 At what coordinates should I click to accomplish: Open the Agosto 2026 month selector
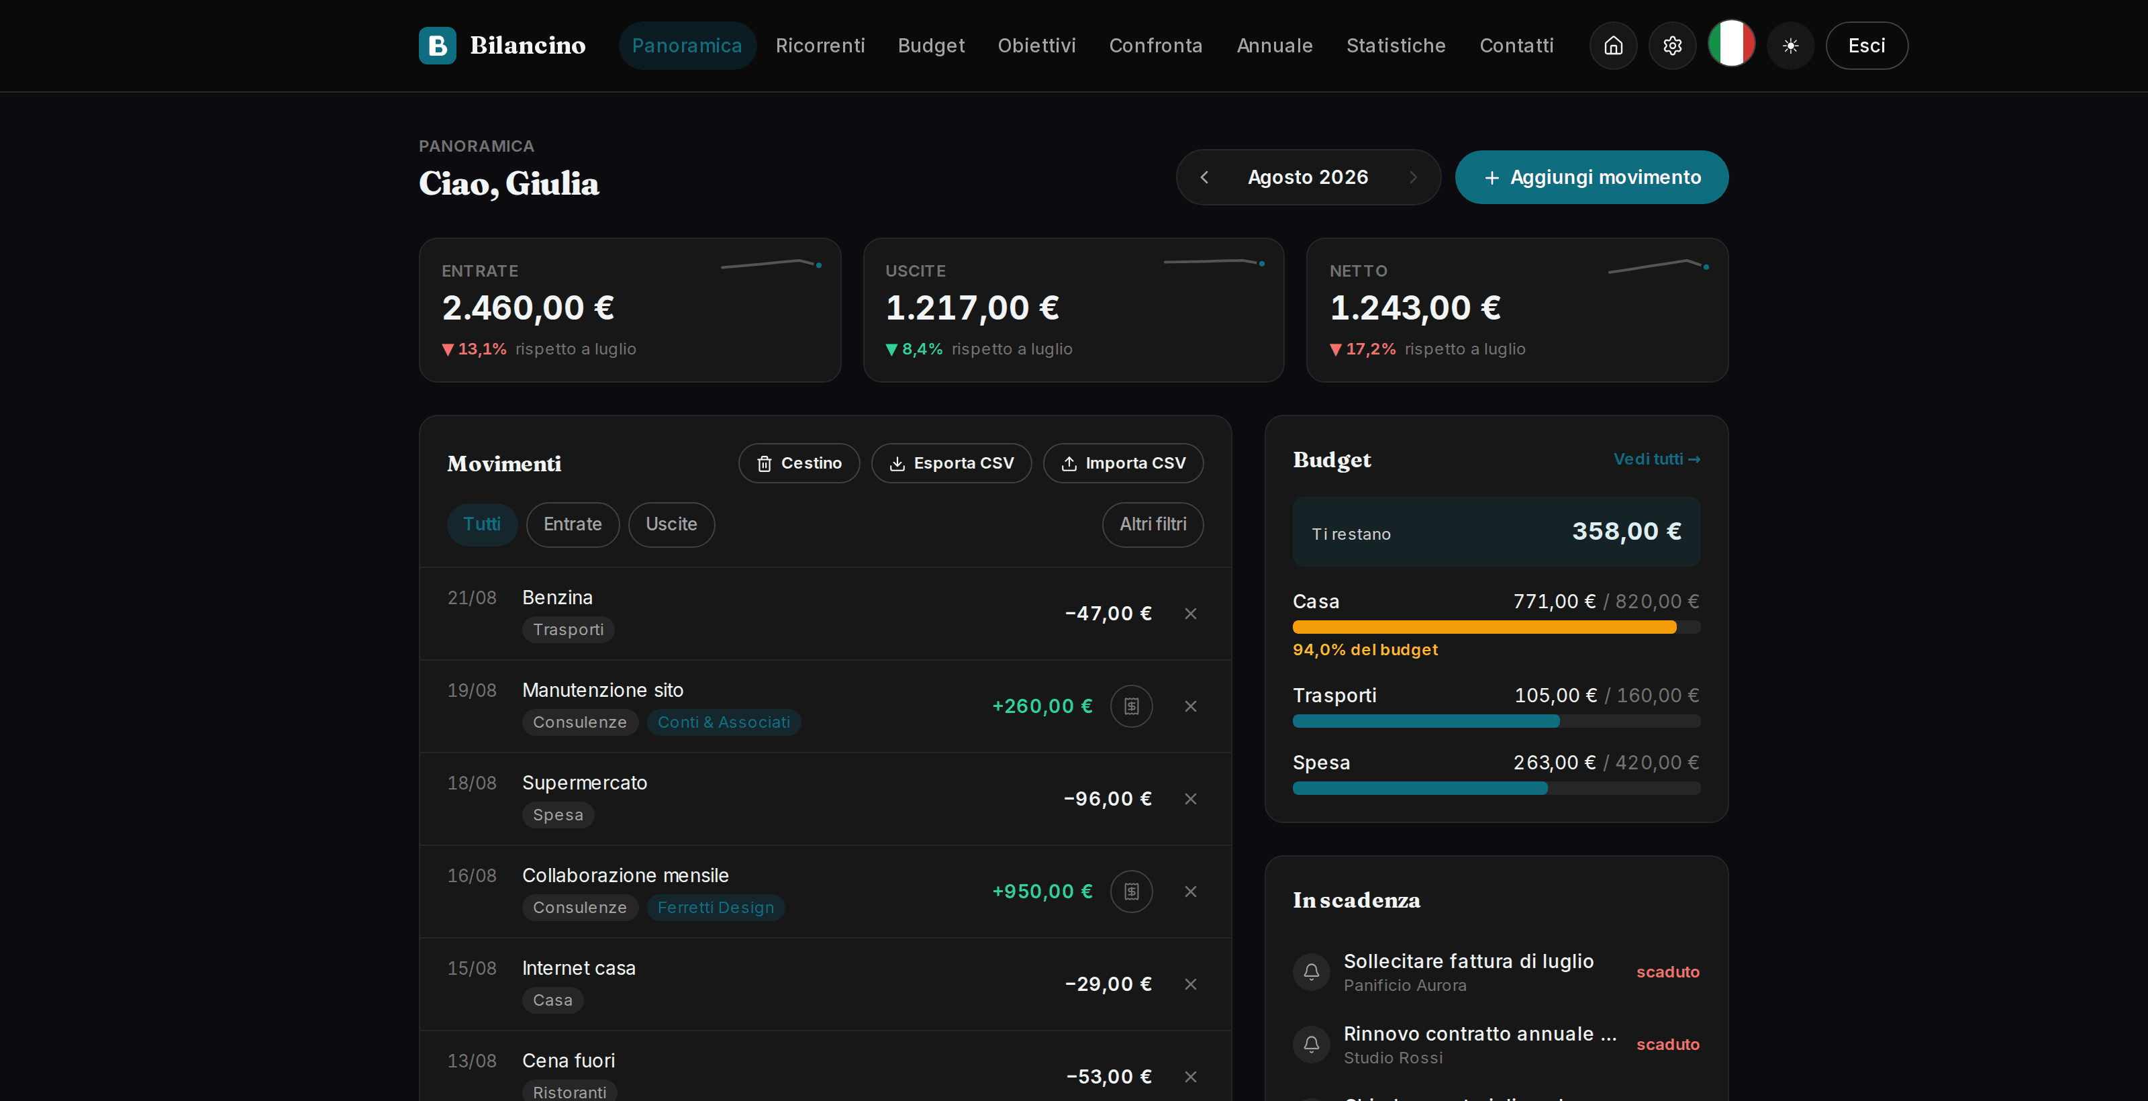1308,177
